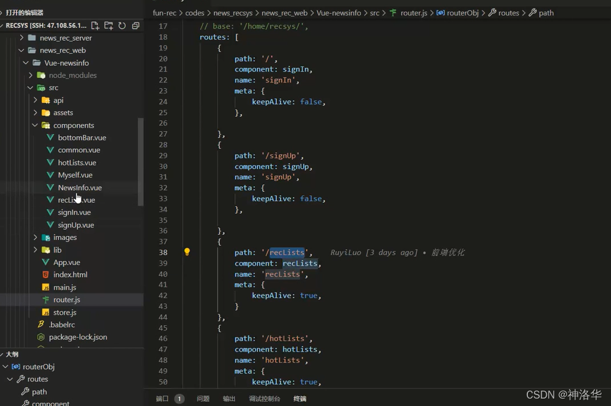Expand the api folder
Screen dimensions: 611x406
point(36,100)
